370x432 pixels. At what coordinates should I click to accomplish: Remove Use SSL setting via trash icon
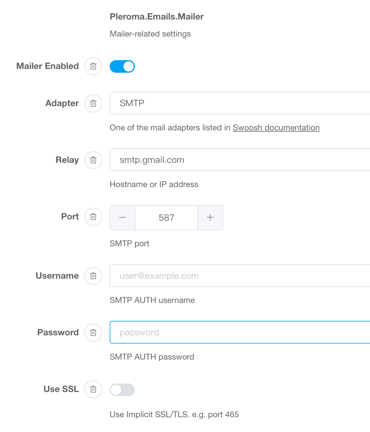93,389
